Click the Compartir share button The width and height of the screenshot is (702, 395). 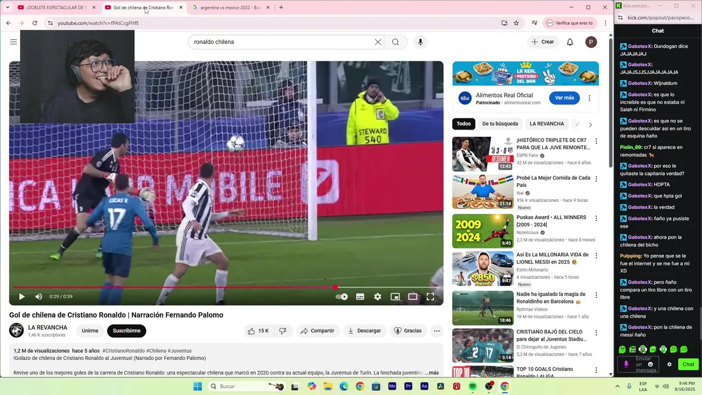318,331
